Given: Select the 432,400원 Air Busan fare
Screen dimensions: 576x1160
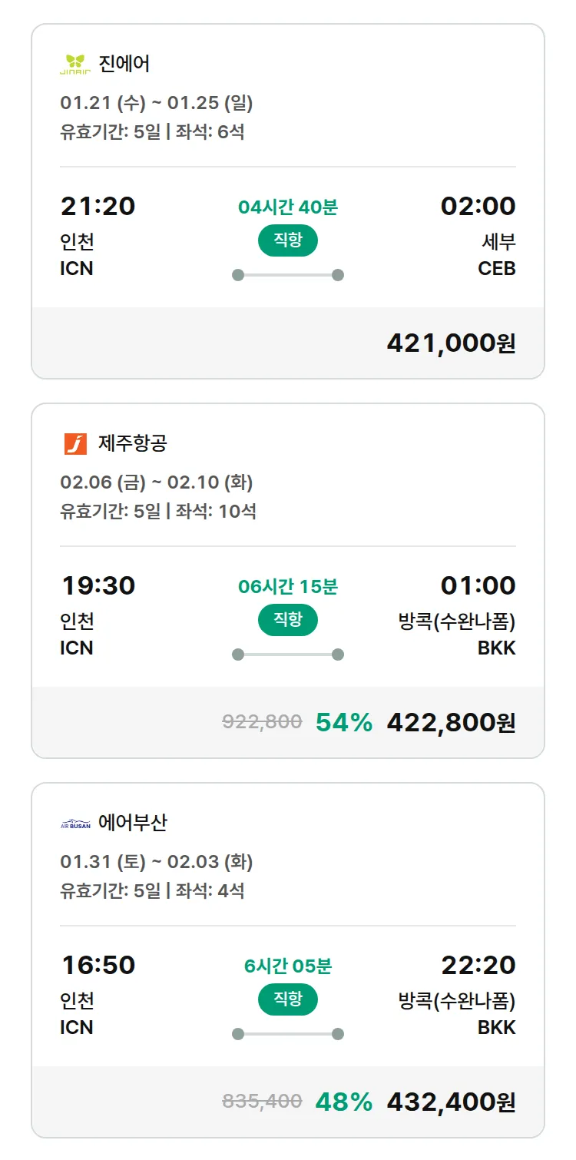Looking at the screenshot, I should [451, 1102].
